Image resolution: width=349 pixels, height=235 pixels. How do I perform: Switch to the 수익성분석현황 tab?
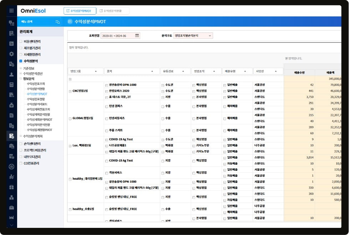(113, 11)
